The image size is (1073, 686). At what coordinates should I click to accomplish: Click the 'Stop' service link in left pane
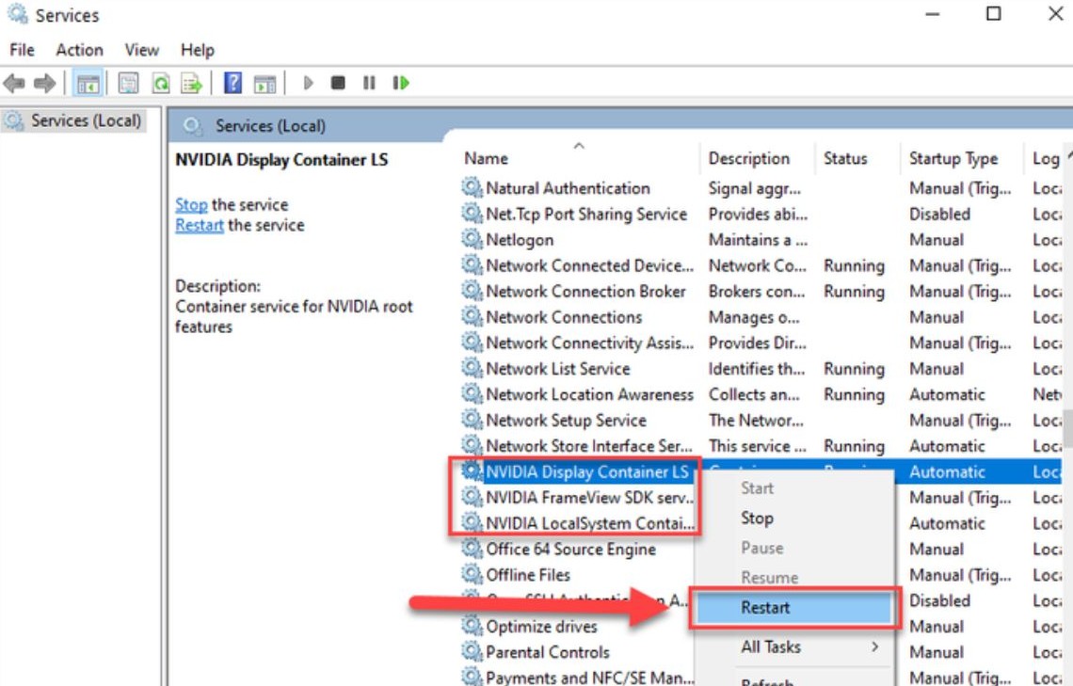[x=191, y=205]
